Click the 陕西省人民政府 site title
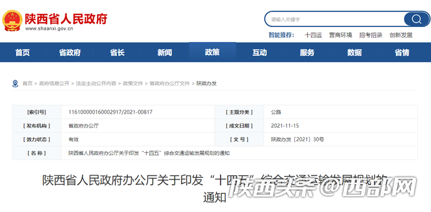The height and width of the screenshot is (212, 431). [x=66, y=19]
